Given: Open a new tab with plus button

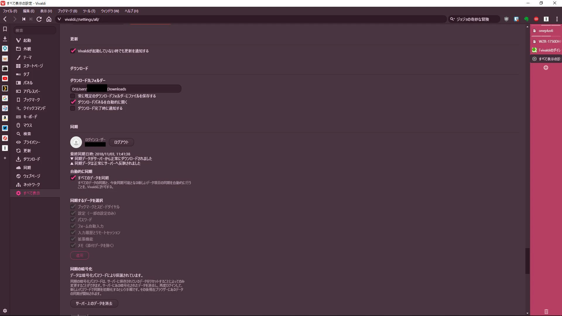Looking at the screenshot, I should 546,68.
